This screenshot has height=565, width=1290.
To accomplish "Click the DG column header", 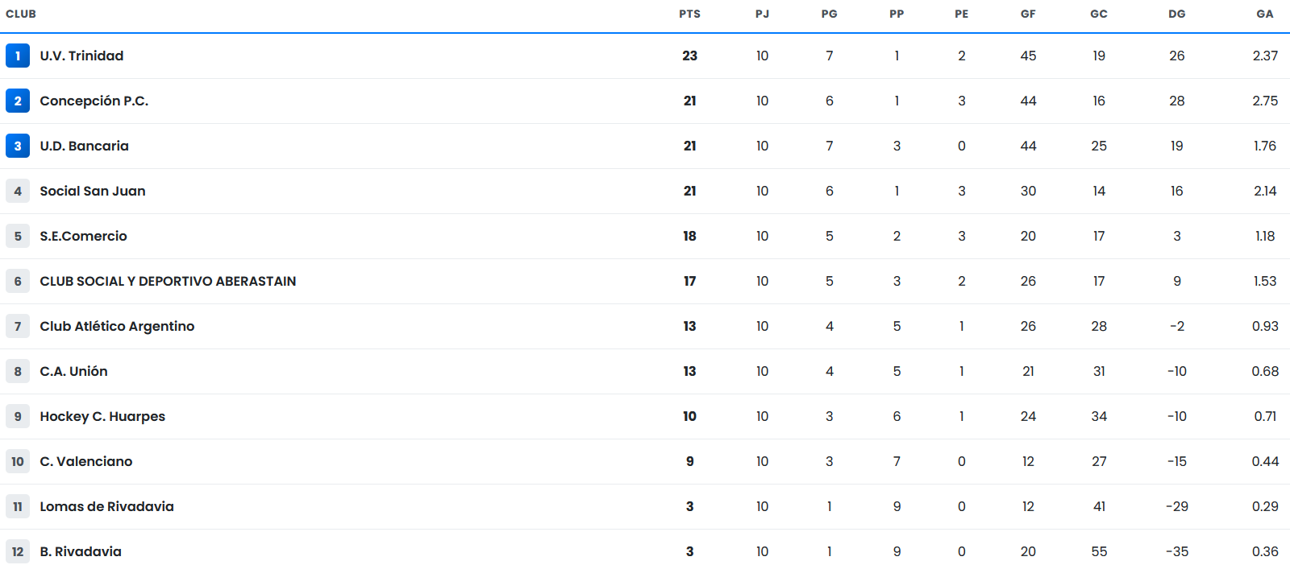I will pyautogui.click(x=1177, y=14).
